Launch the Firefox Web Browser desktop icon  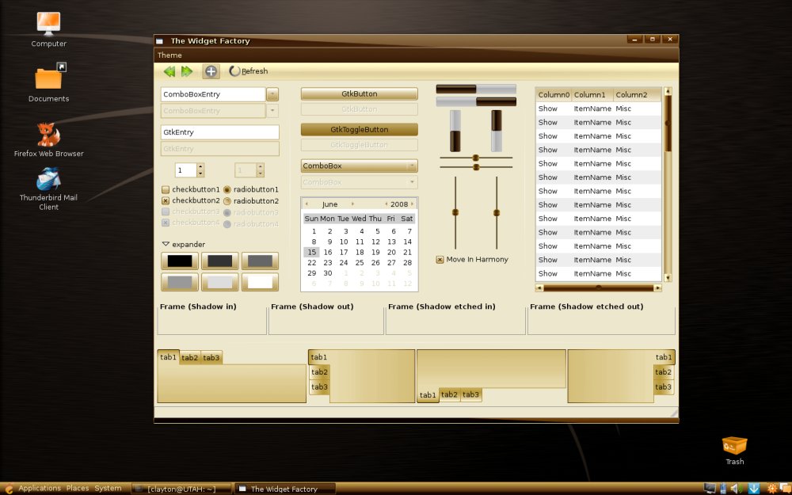[48, 135]
